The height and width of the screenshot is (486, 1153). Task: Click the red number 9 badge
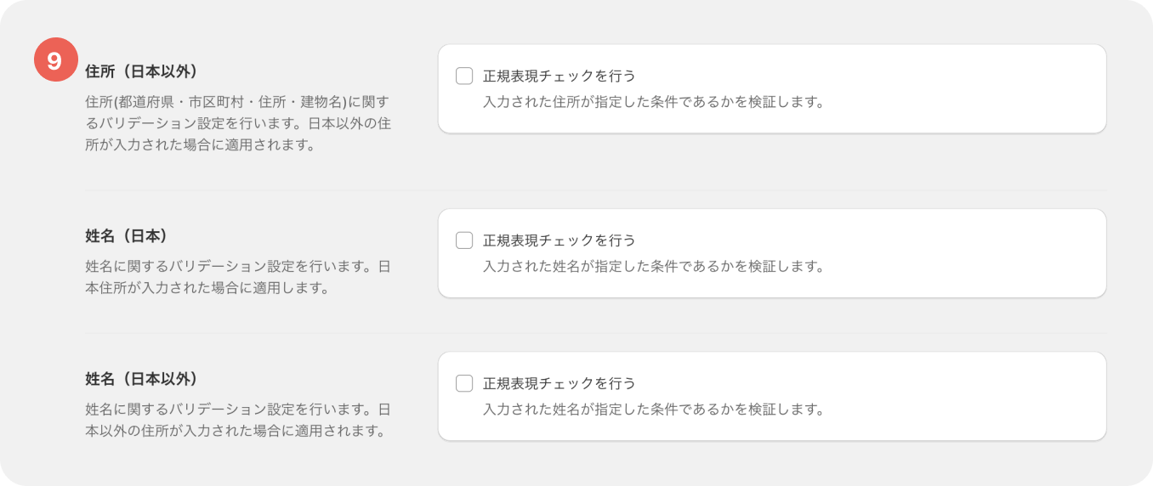55,60
